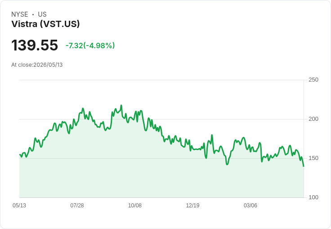Screen dimensions: 331x229
Task: Click the chart line's final endpoint
Action: pyautogui.click(x=304, y=166)
